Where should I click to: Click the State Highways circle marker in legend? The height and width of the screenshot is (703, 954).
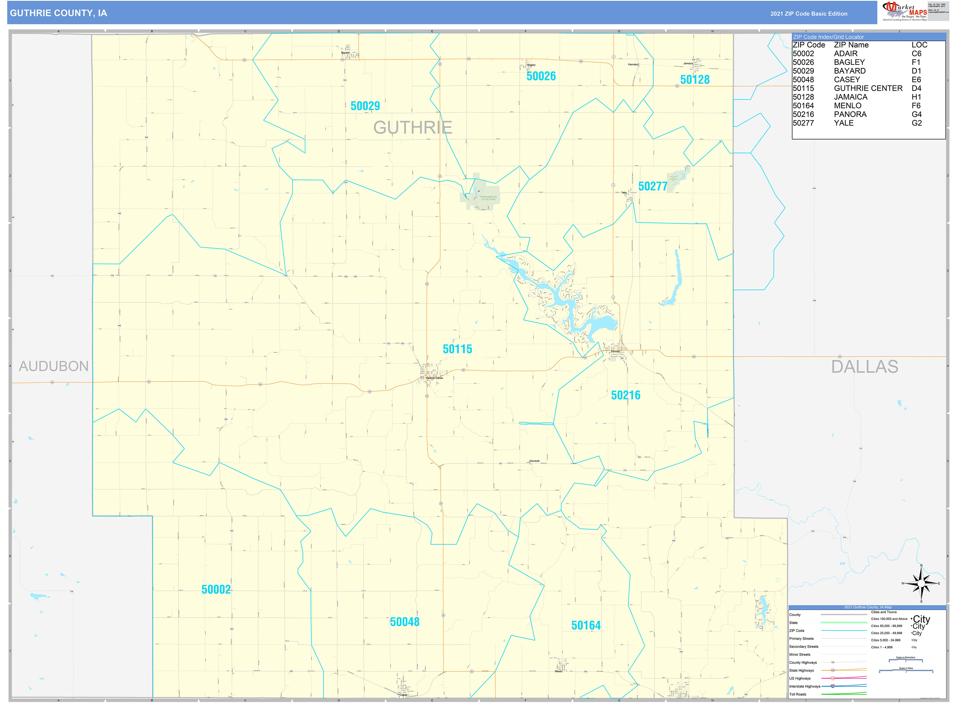tap(832, 670)
